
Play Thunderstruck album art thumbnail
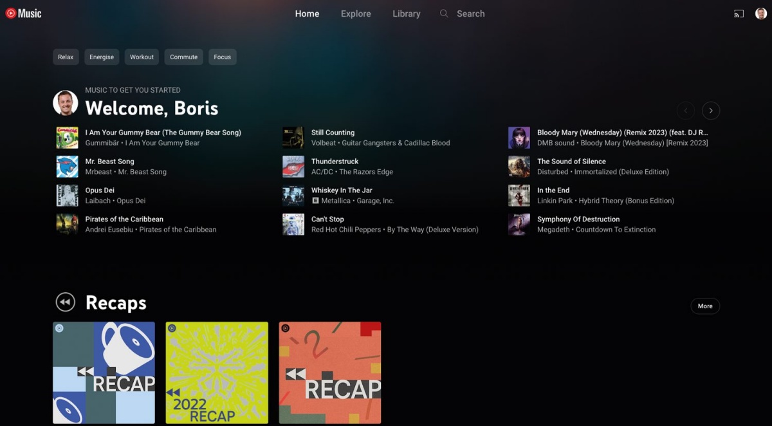click(293, 167)
